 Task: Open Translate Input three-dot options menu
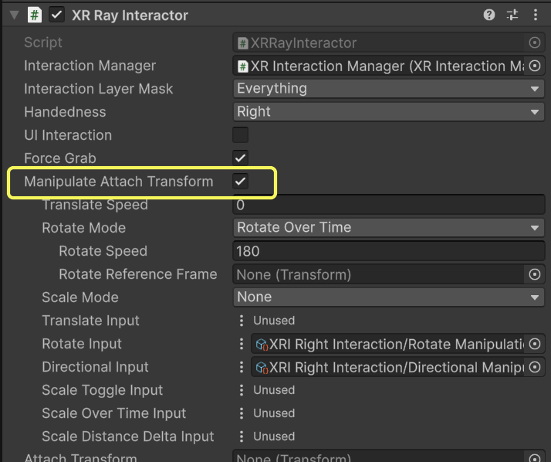(242, 321)
